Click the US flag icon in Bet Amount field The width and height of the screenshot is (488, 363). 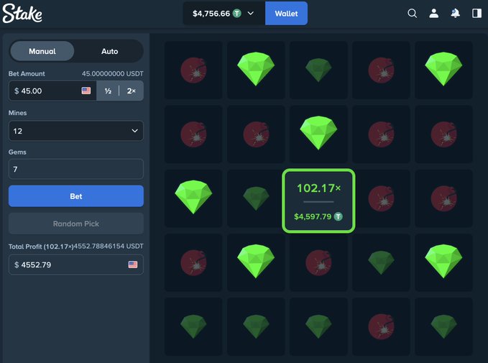pyautogui.click(x=86, y=91)
